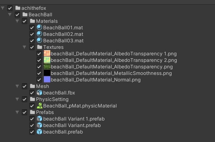Select the BeachBall folder label
Screen dimensions: 215x142
(40, 15)
